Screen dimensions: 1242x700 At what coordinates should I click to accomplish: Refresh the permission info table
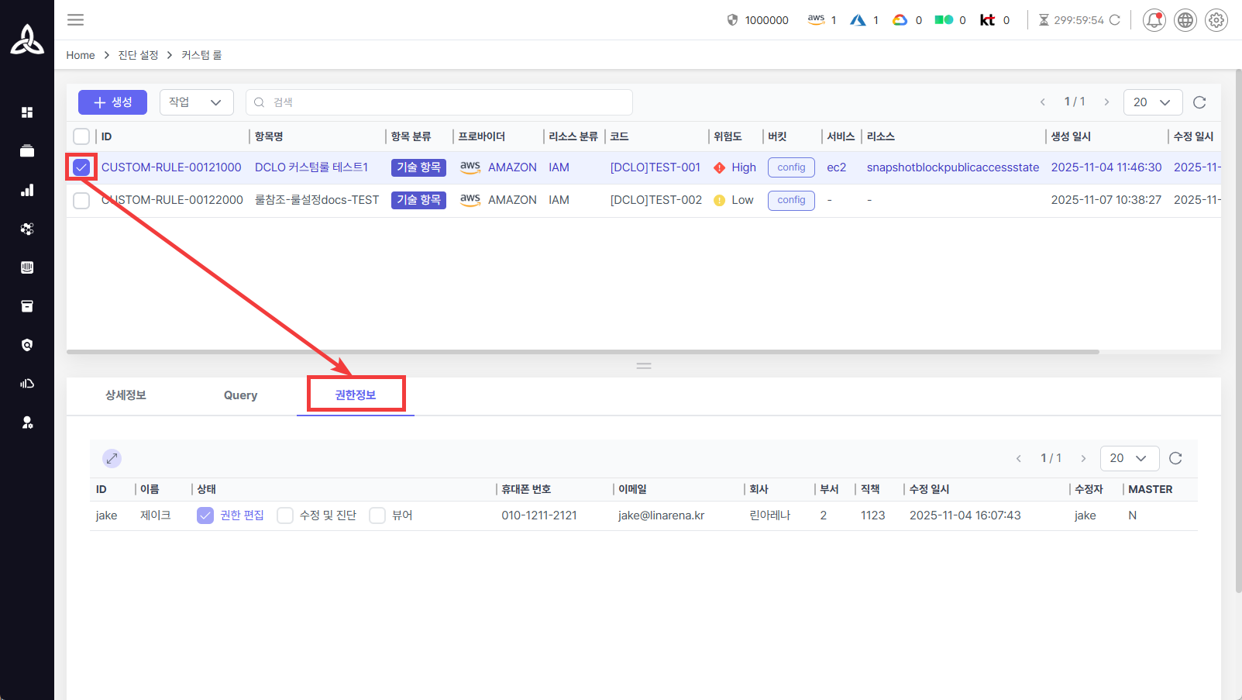tap(1175, 458)
